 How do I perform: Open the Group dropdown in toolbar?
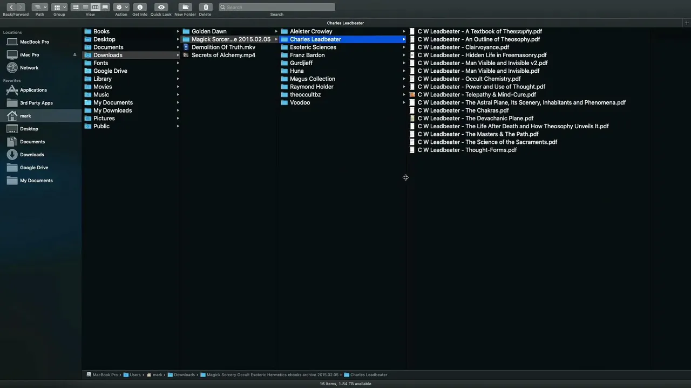59,7
